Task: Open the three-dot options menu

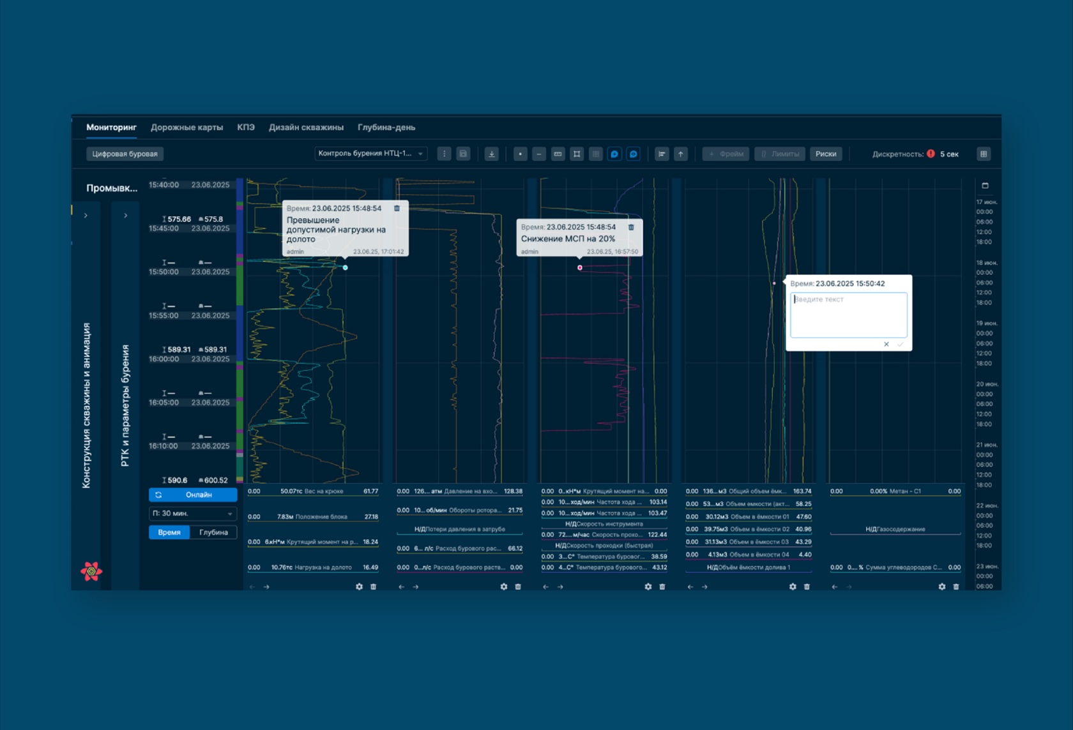Action: coord(445,154)
